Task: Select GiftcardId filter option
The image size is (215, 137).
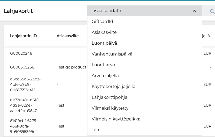Action: pos(102,22)
